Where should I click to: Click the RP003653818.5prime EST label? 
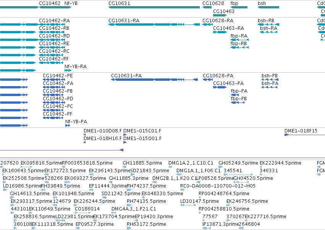[x=87, y=163]
